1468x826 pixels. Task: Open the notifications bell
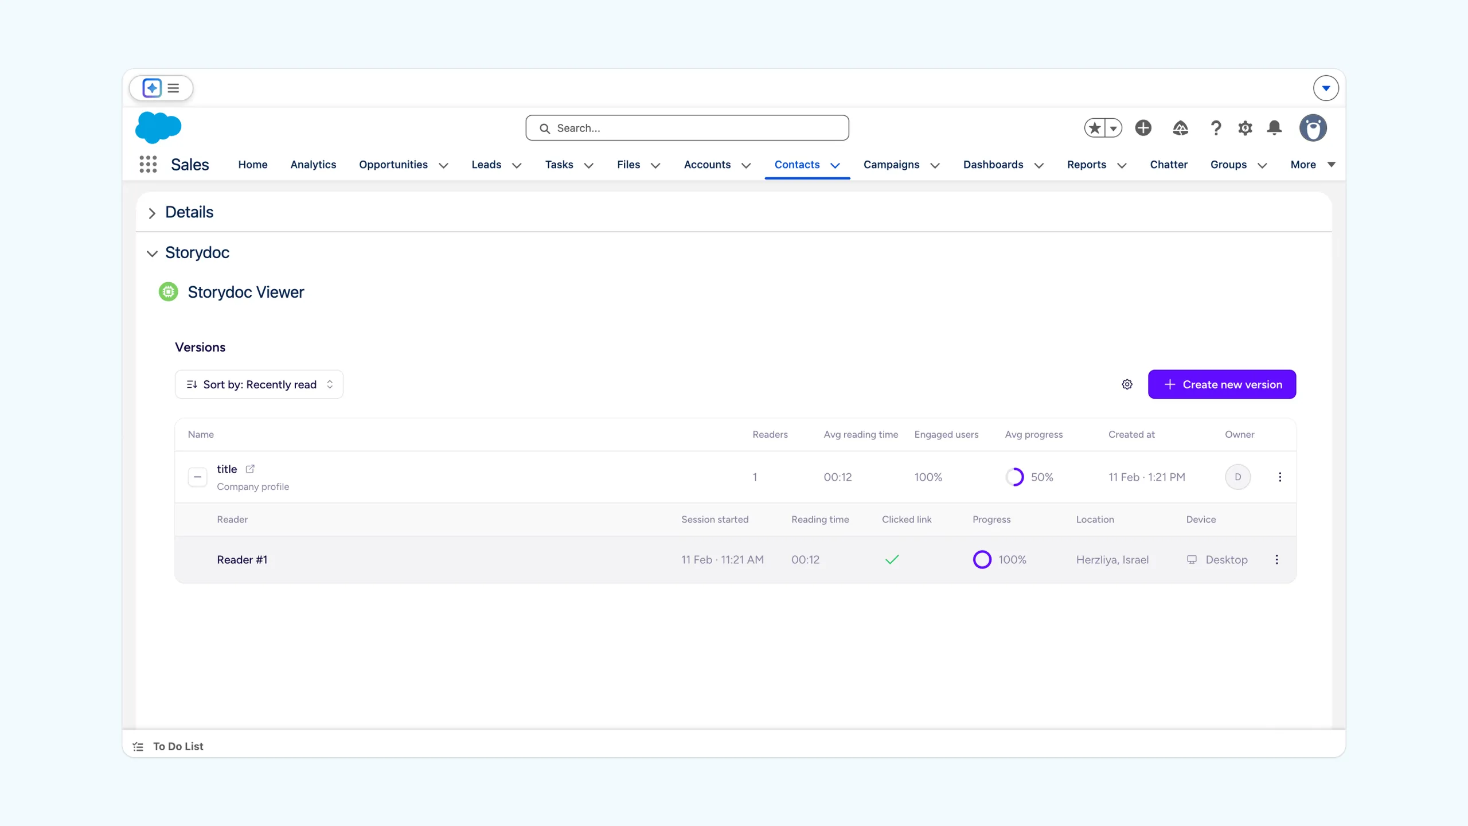point(1274,128)
